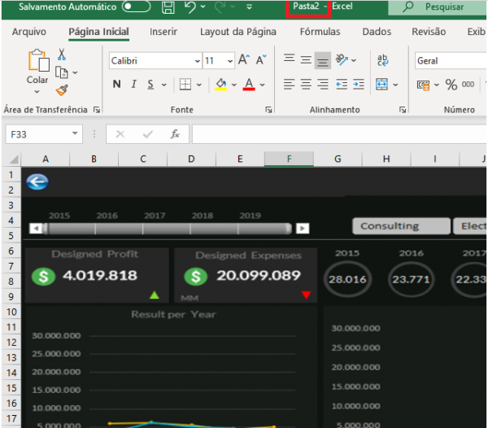488x428 pixels.
Task: Click the Accounting number format icon
Action: tap(423, 85)
